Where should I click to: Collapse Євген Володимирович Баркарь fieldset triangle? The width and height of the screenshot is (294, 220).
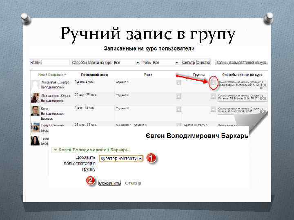pyautogui.click(x=55, y=150)
